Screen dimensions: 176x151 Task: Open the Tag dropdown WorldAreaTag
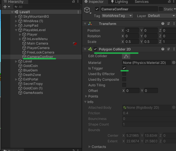pyautogui.click(x=117, y=16)
